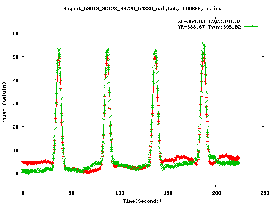
Task: Click the x-axis tick label 50
Action: (71, 193)
